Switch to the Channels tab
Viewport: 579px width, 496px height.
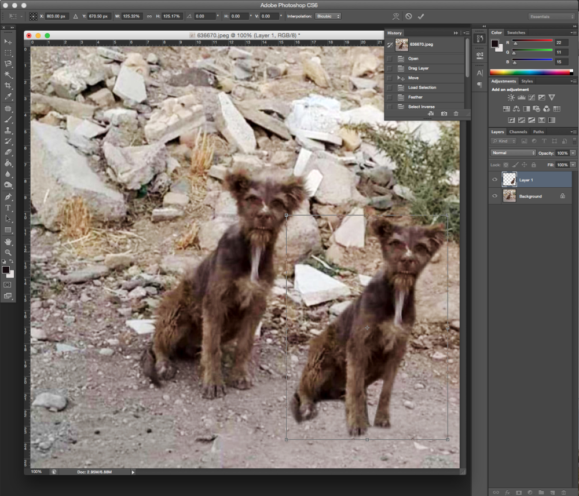518,132
